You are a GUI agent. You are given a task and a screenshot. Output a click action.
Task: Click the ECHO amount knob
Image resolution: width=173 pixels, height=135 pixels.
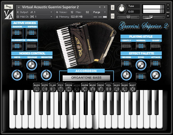(x=141, y=65)
